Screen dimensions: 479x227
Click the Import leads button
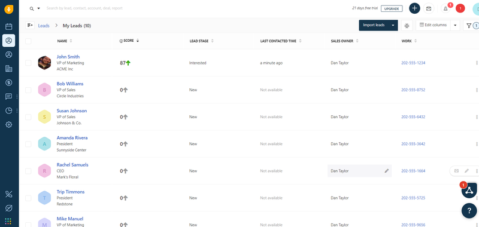[374, 25]
